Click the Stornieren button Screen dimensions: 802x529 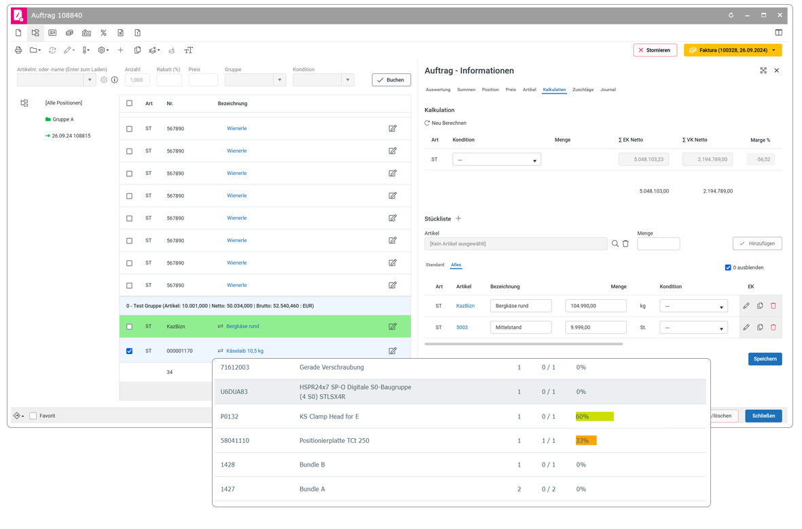pyautogui.click(x=655, y=50)
